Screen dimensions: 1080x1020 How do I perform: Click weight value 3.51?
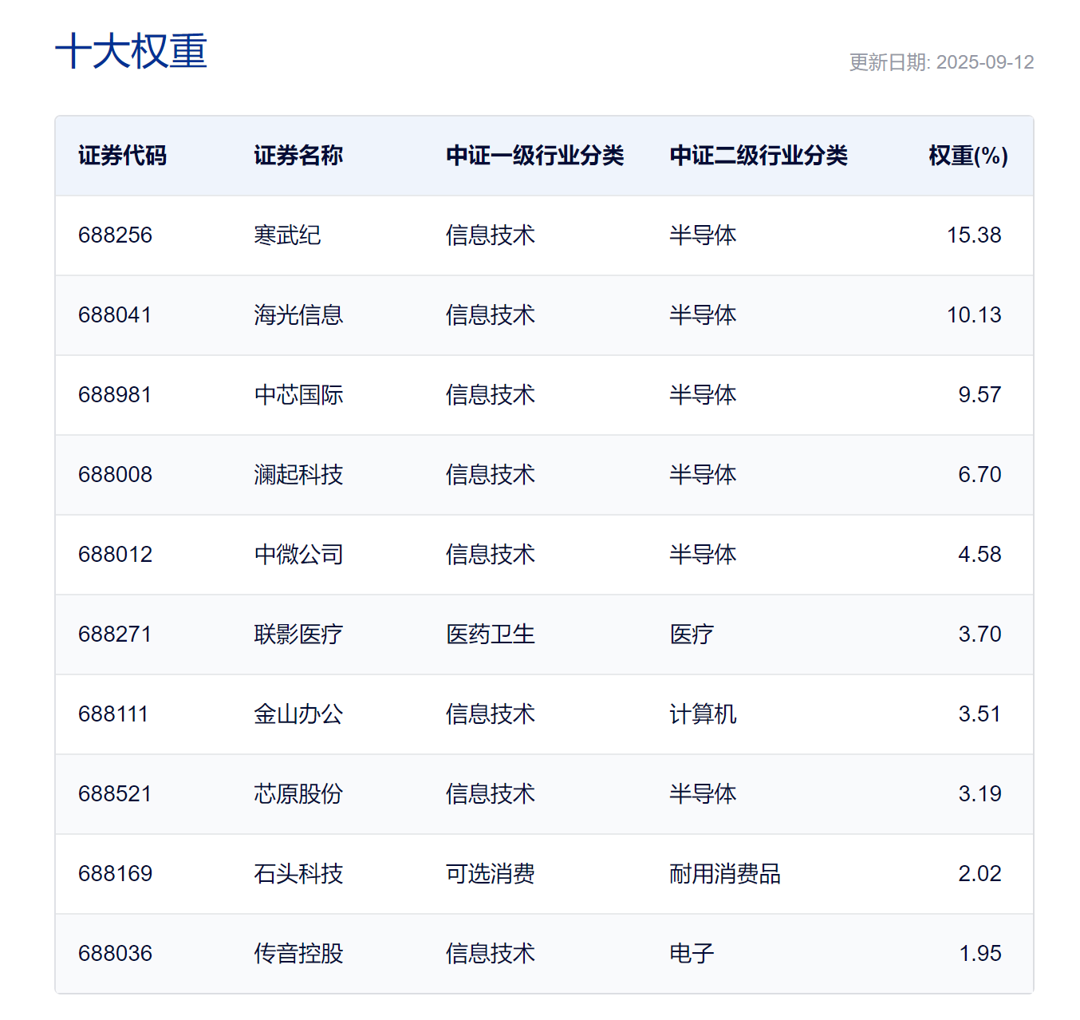tap(979, 714)
